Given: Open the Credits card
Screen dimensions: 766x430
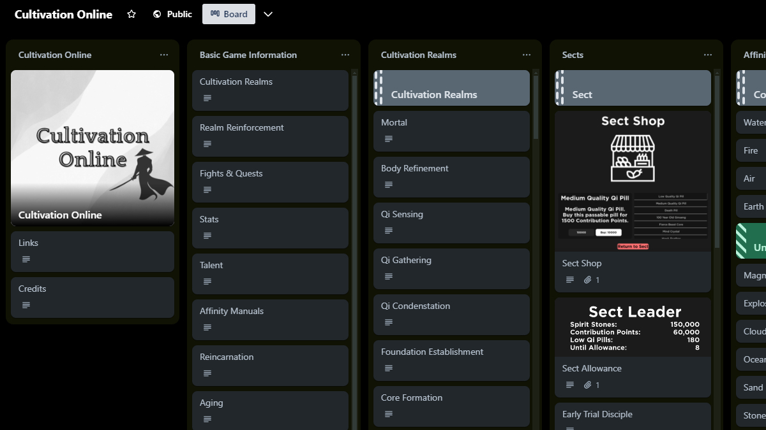Looking at the screenshot, I should click(x=93, y=297).
